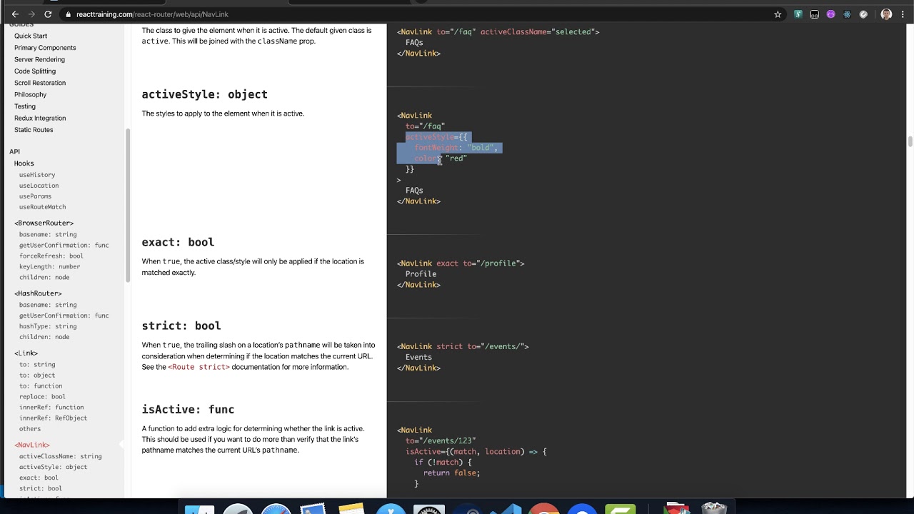Open the React Developer Tools extension

[x=847, y=14]
